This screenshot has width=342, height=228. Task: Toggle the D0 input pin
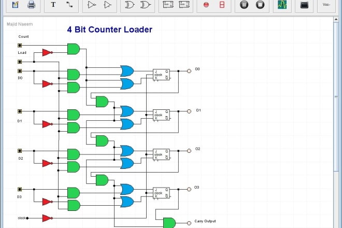click(20, 71)
